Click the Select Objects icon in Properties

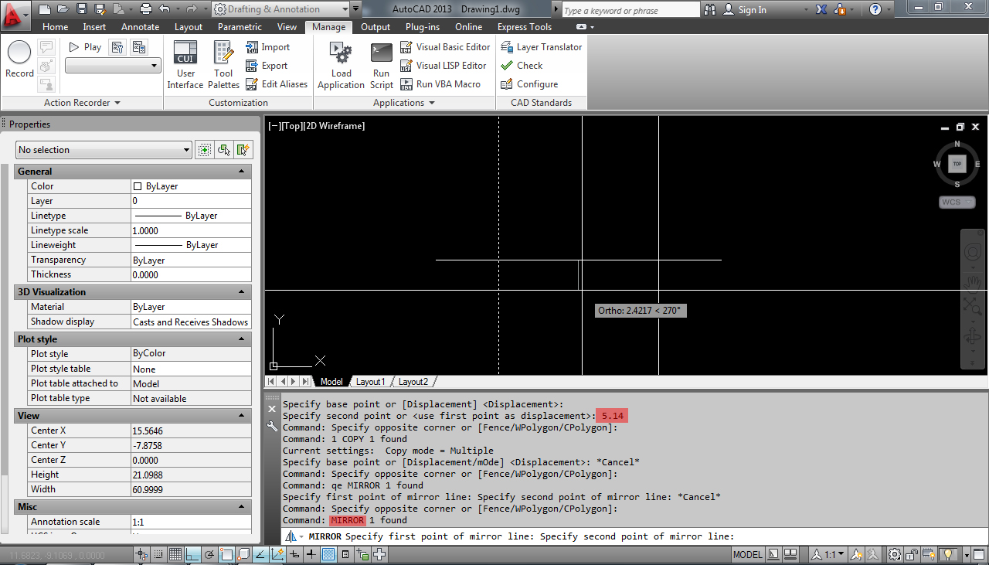coord(224,150)
